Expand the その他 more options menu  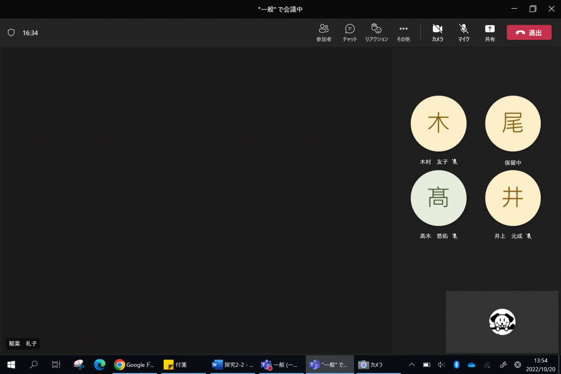coord(403,32)
